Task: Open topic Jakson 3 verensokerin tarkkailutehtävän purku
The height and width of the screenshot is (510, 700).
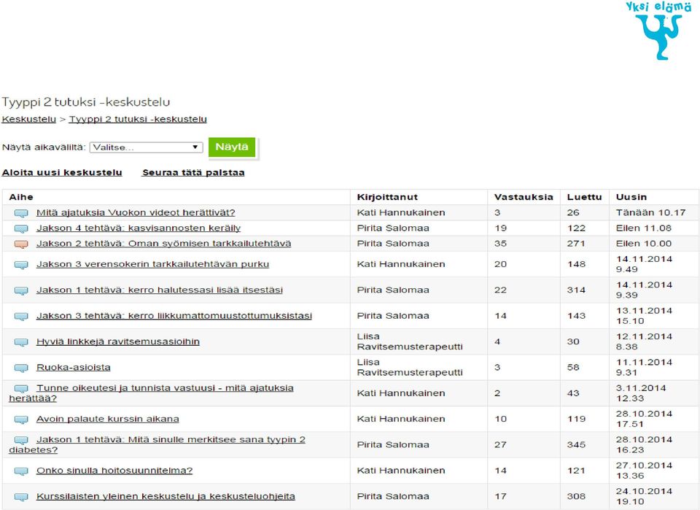Action: (152, 264)
